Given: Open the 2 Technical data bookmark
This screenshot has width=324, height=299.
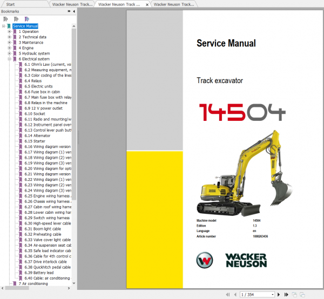Looking at the screenshot, I should [x=32, y=37].
